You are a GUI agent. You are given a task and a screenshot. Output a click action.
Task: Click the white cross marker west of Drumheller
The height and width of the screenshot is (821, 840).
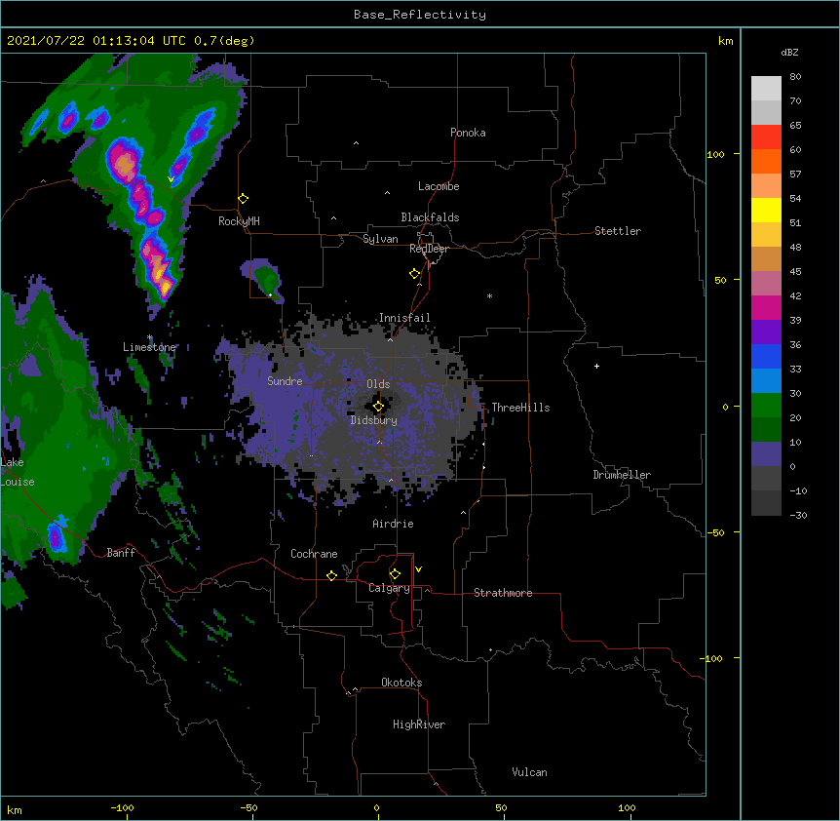point(596,366)
